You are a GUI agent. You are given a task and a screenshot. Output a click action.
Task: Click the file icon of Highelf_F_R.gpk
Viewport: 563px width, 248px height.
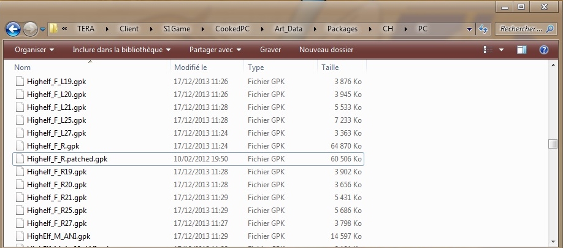[20, 146]
